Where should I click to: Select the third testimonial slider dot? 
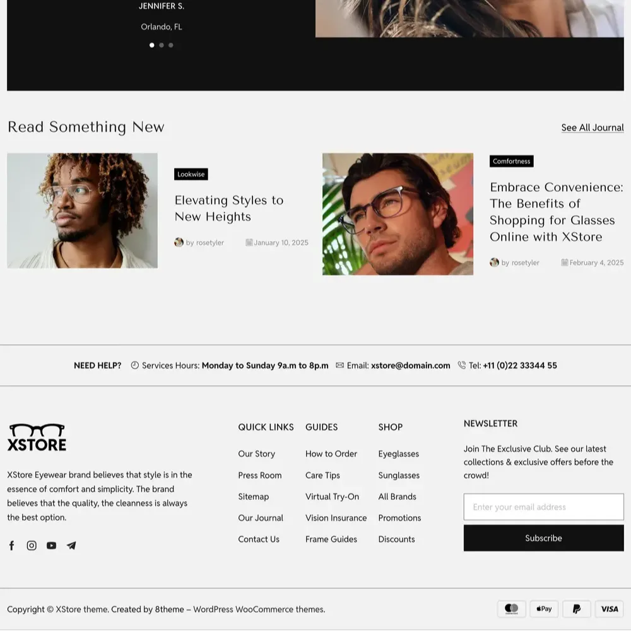coord(171,45)
